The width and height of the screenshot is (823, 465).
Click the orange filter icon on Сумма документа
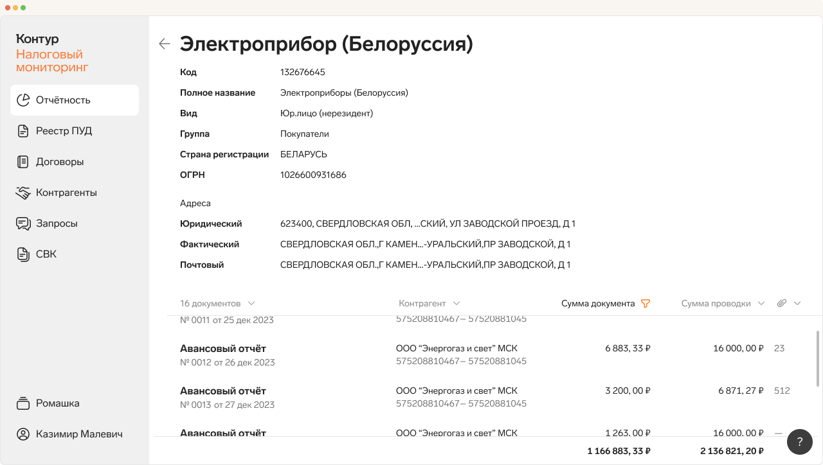[646, 304]
